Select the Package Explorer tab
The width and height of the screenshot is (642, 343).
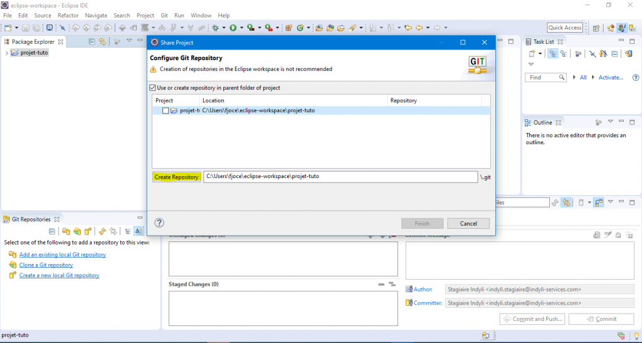[x=34, y=42]
